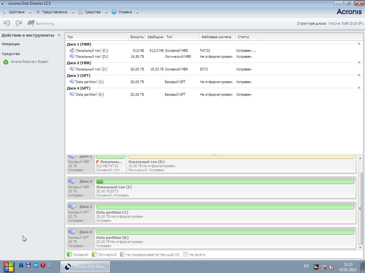Click the Redo arrow icon in toolbar
365x273 pixels.
(x=19, y=23)
